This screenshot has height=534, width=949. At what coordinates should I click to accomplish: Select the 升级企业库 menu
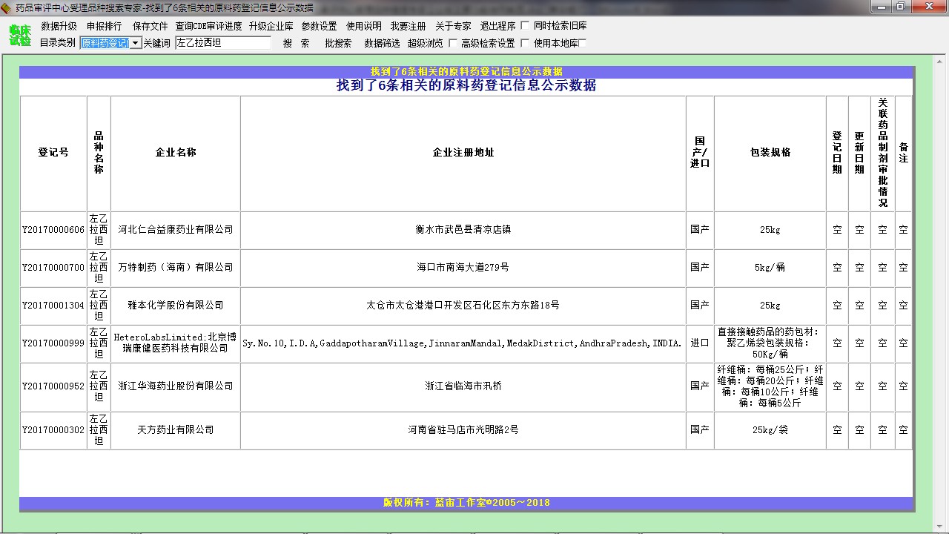point(271,26)
